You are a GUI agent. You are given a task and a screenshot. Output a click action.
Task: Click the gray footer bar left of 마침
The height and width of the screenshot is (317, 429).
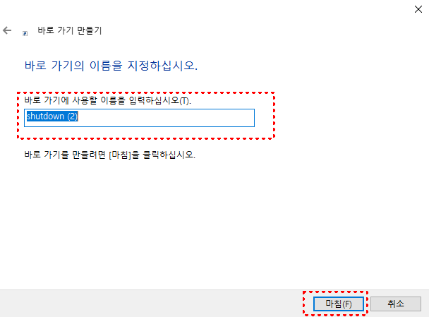tap(150, 304)
